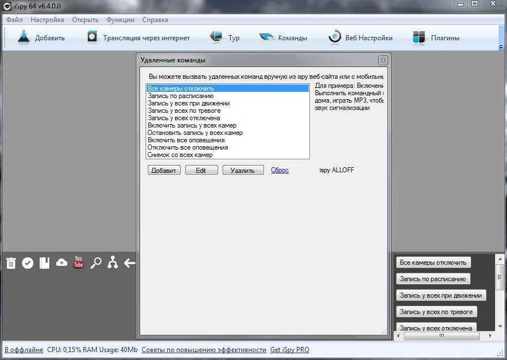This screenshot has width=507, height=360.
Task: Open the Настройка menu
Action: point(47,20)
